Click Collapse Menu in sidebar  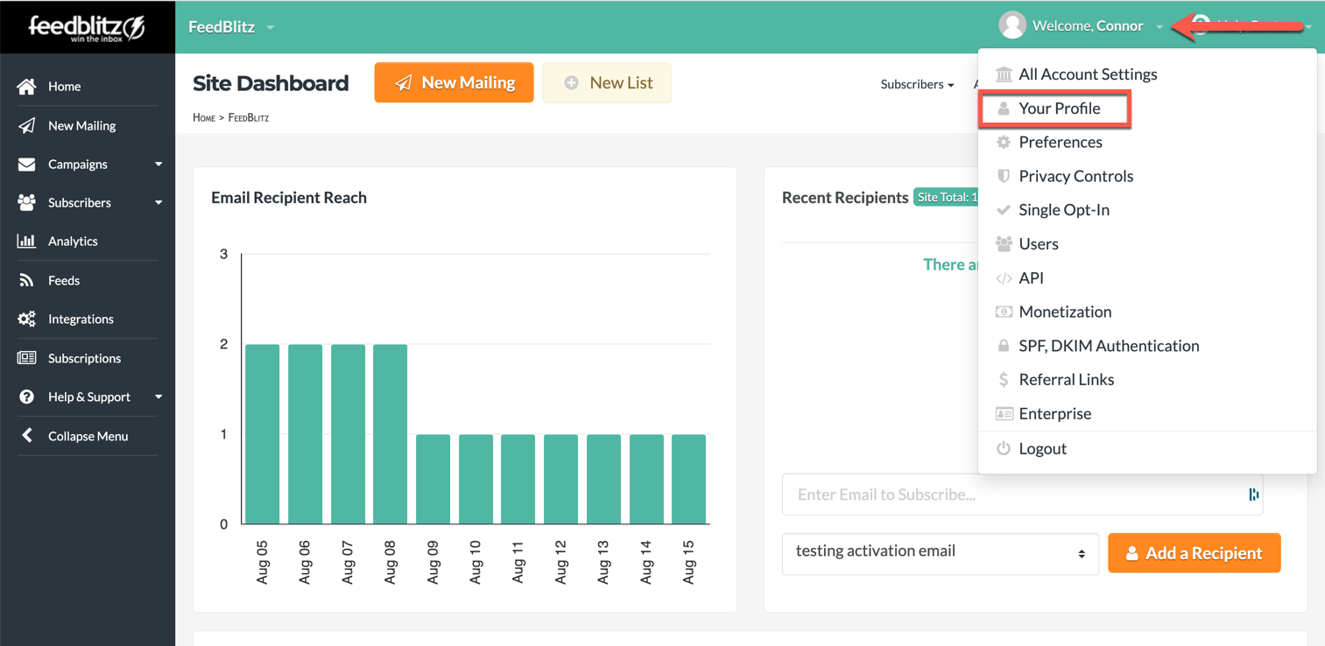(x=88, y=436)
